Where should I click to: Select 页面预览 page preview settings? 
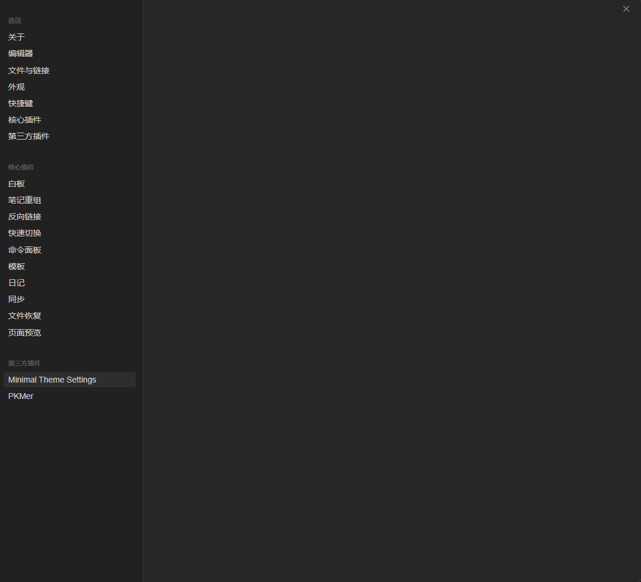coord(25,333)
